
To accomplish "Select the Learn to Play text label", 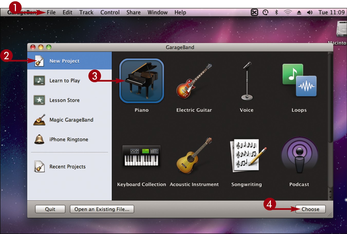I will click(x=65, y=81).
